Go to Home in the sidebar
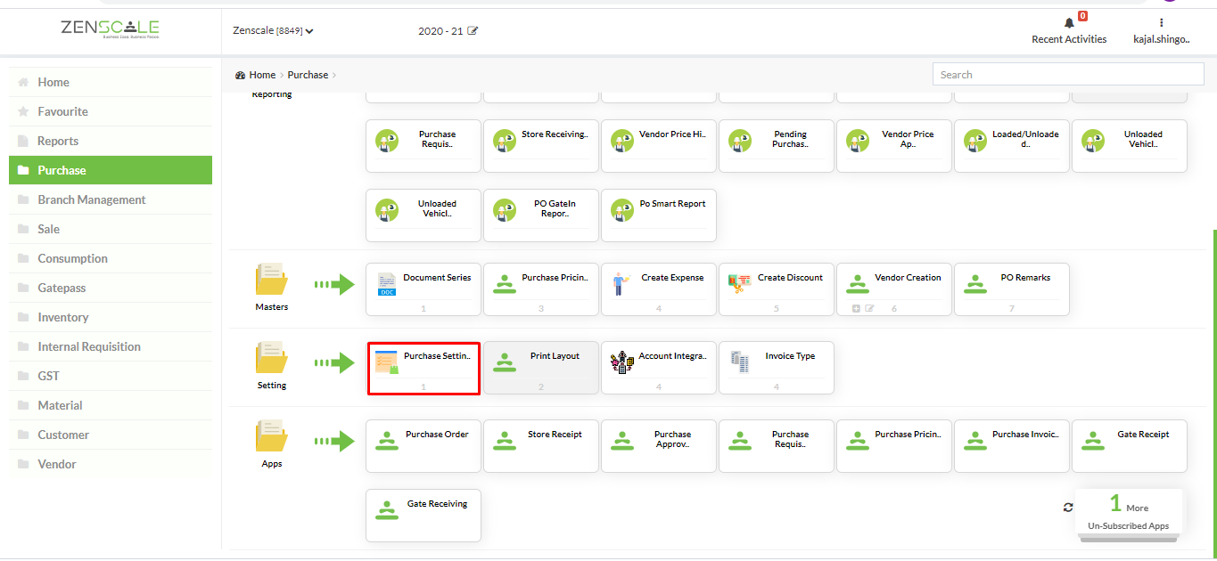Viewport: 1217px width, 561px height. tap(111, 82)
